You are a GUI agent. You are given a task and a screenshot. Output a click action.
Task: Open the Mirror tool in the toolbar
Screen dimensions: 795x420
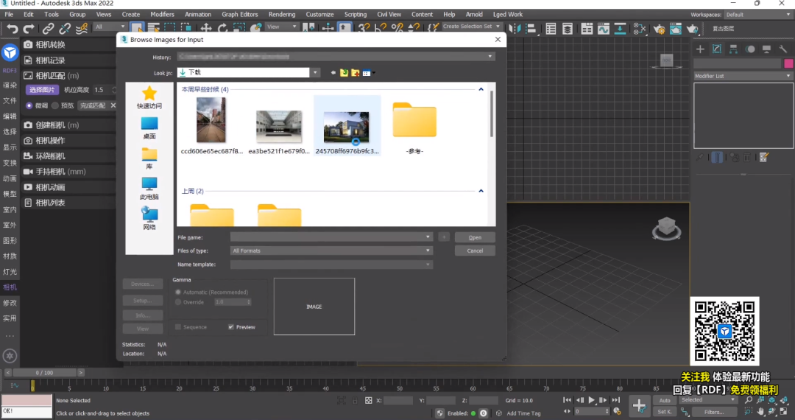[515, 29]
